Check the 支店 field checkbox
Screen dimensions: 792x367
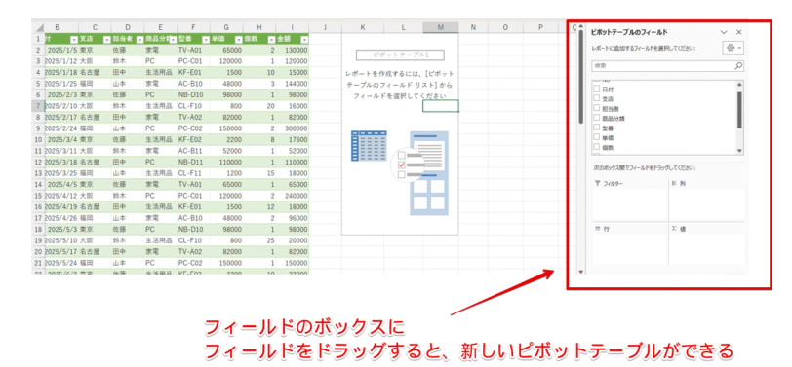click(597, 99)
